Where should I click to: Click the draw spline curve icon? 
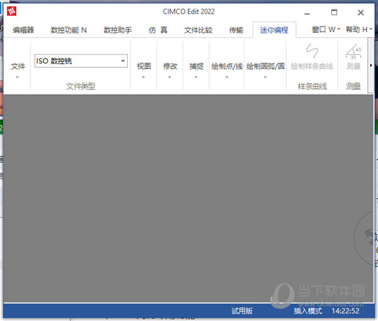pyautogui.click(x=312, y=51)
